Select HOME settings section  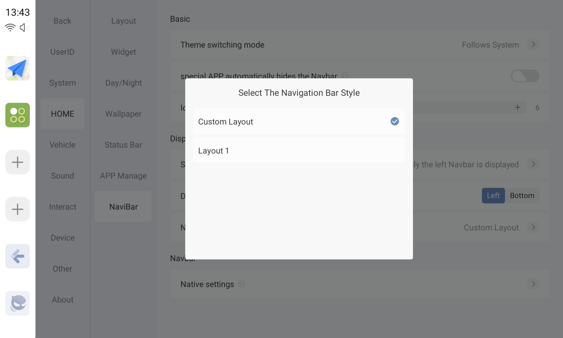[62, 114]
